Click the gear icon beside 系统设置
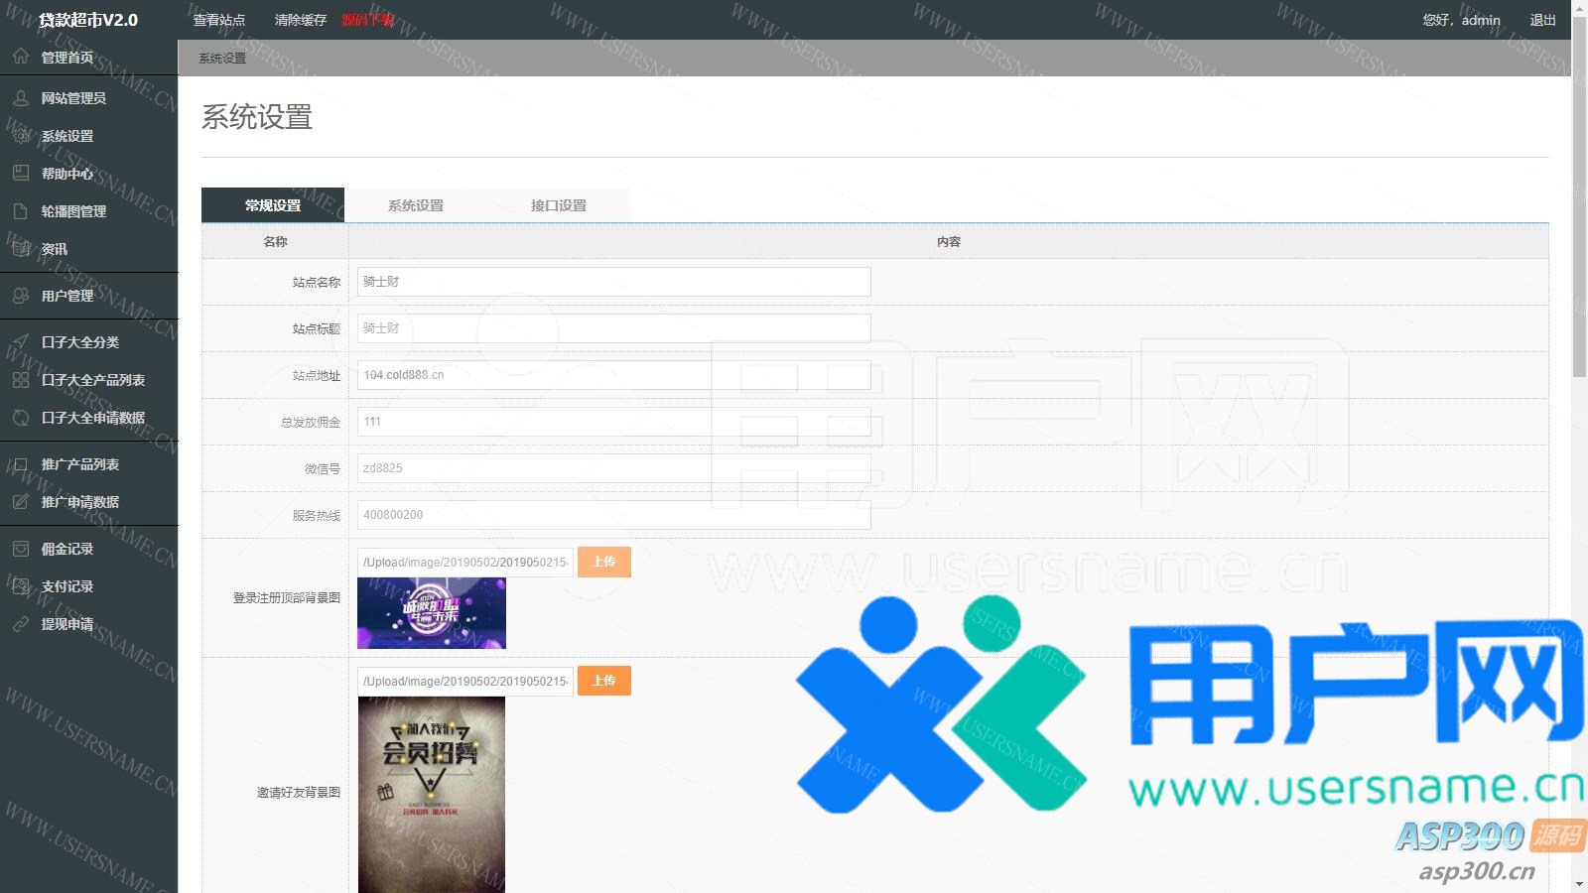The image size is (1588, 893). tap(21, 136)
